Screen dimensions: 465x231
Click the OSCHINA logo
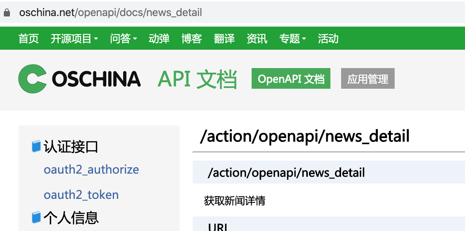pos(80,79)
